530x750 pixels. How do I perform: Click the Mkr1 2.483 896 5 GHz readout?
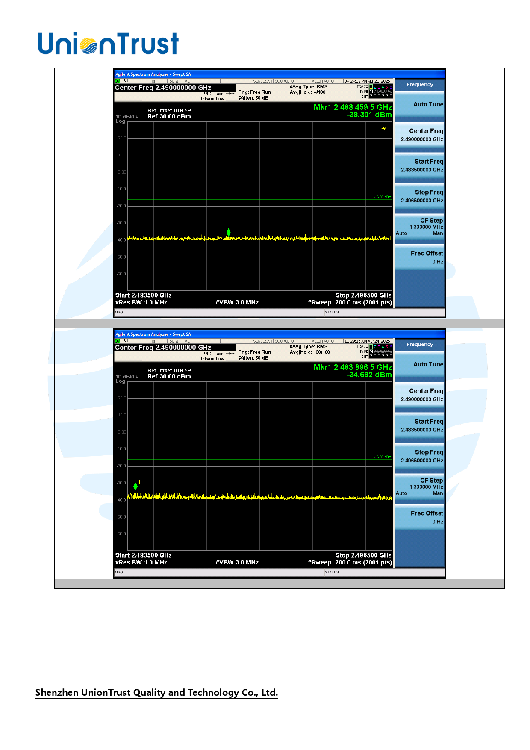point(353,367)
